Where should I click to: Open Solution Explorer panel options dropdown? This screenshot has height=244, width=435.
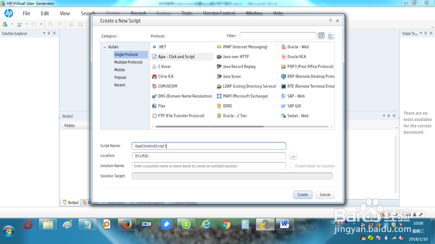(44, 33)
